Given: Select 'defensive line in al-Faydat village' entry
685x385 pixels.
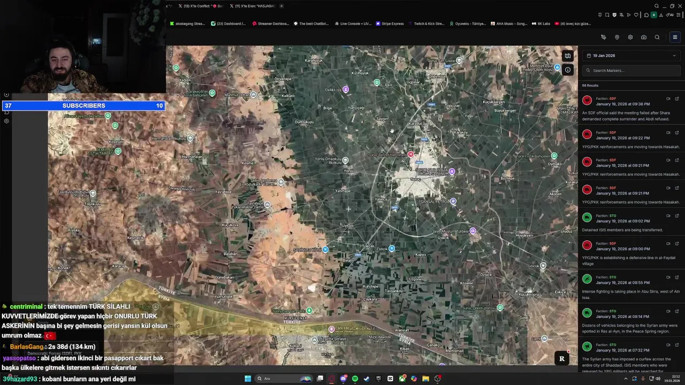Looking at the screenshot, I should pos(631,253).
